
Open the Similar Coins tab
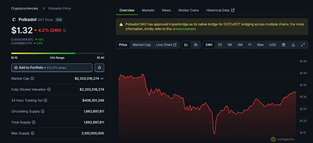coord(189,10)
